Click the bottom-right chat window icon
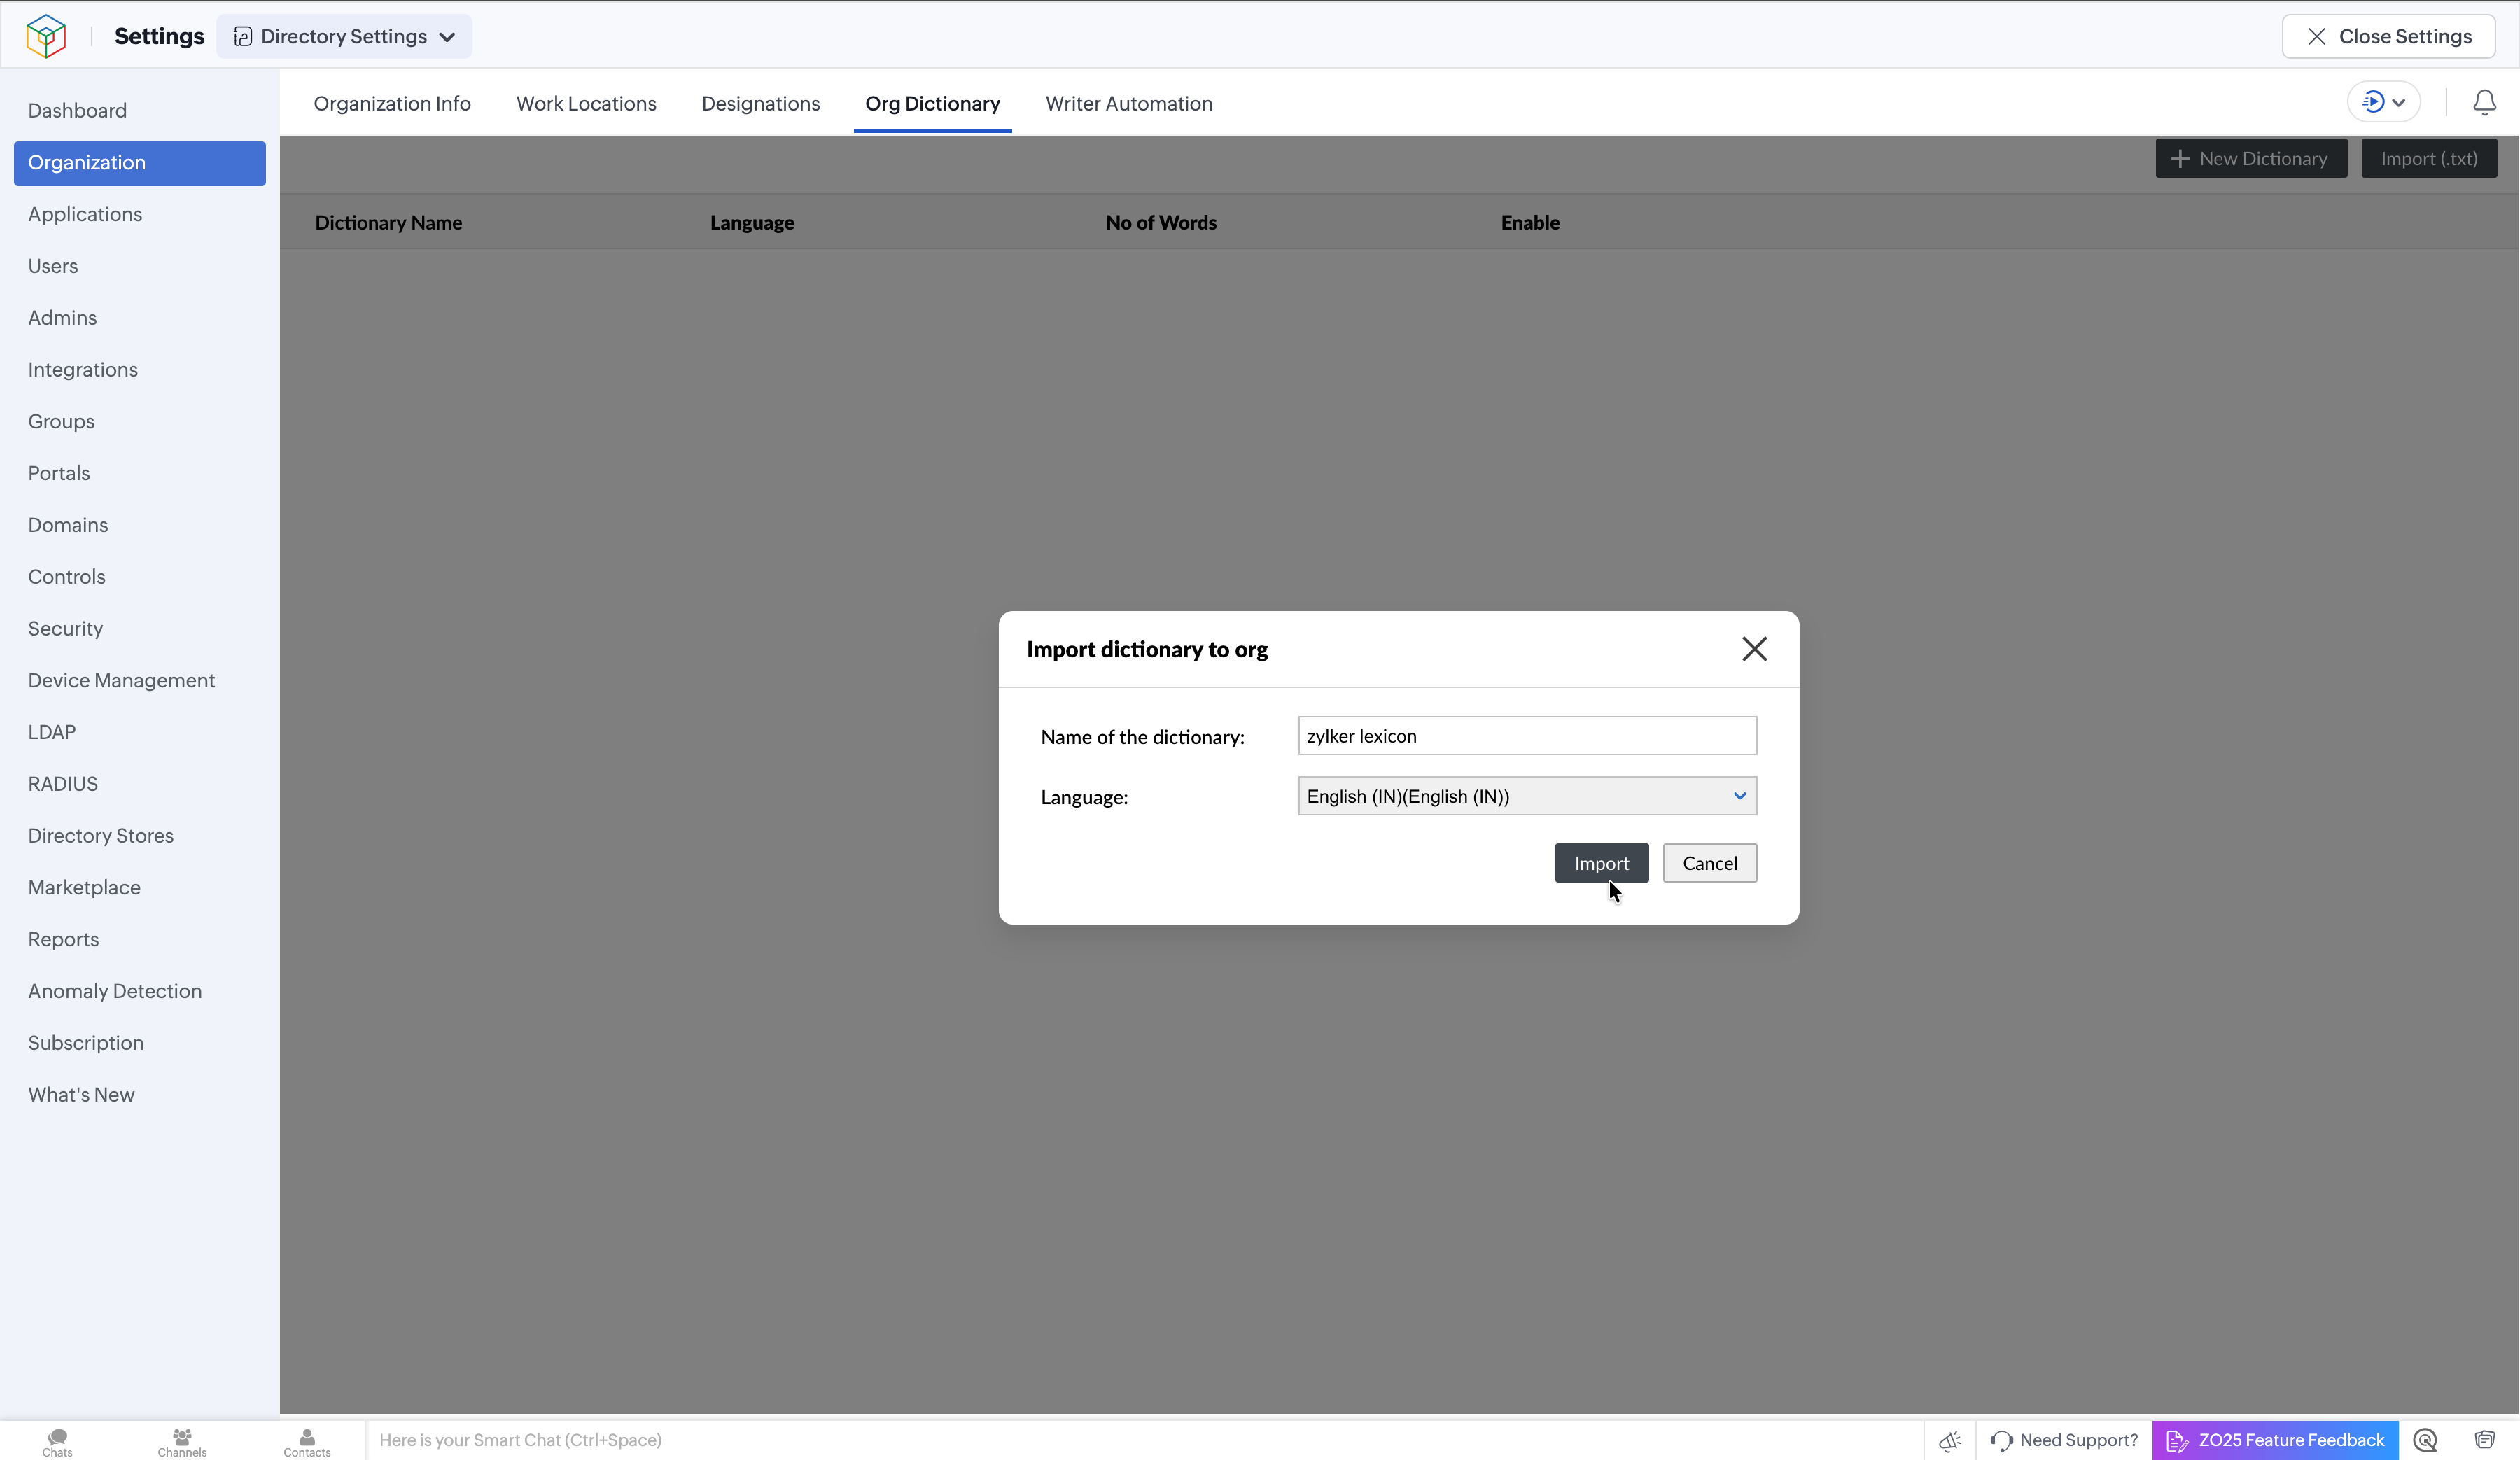 [x=2484, y=1440]
